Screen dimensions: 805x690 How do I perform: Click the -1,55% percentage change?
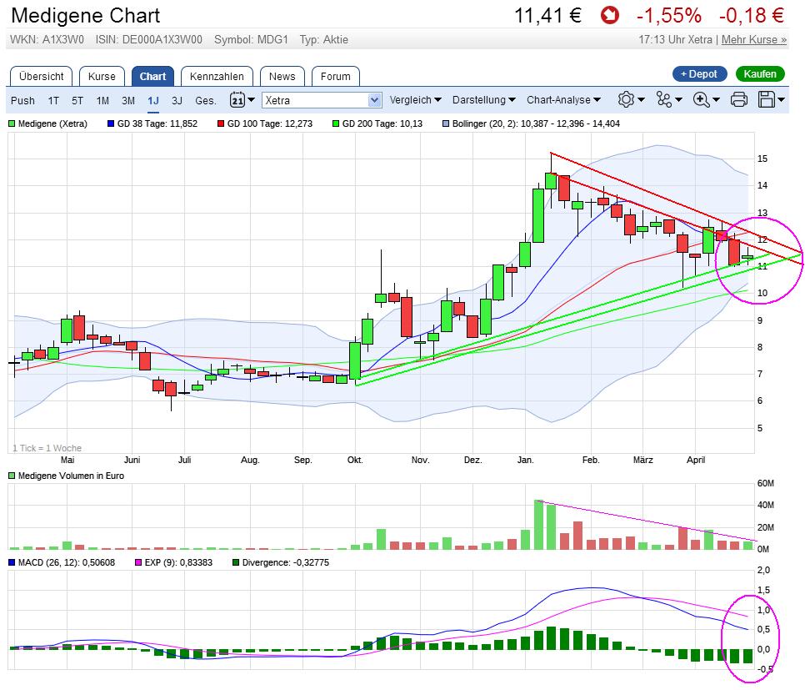pos(668,15)
